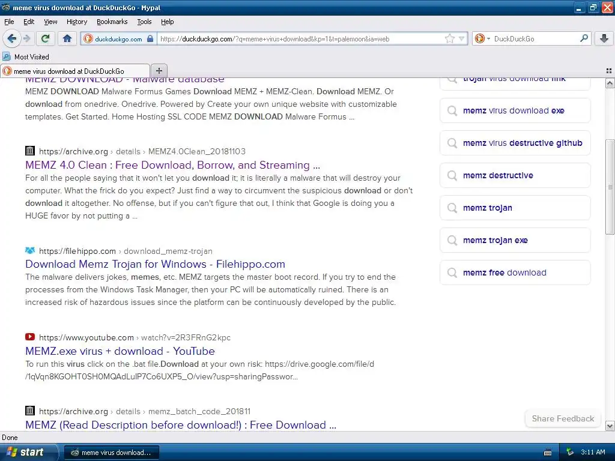Viewport: 615px width, 461px height.
Task: Click the archive.org favicon for memz_batch_code
Action: (30, 411)
